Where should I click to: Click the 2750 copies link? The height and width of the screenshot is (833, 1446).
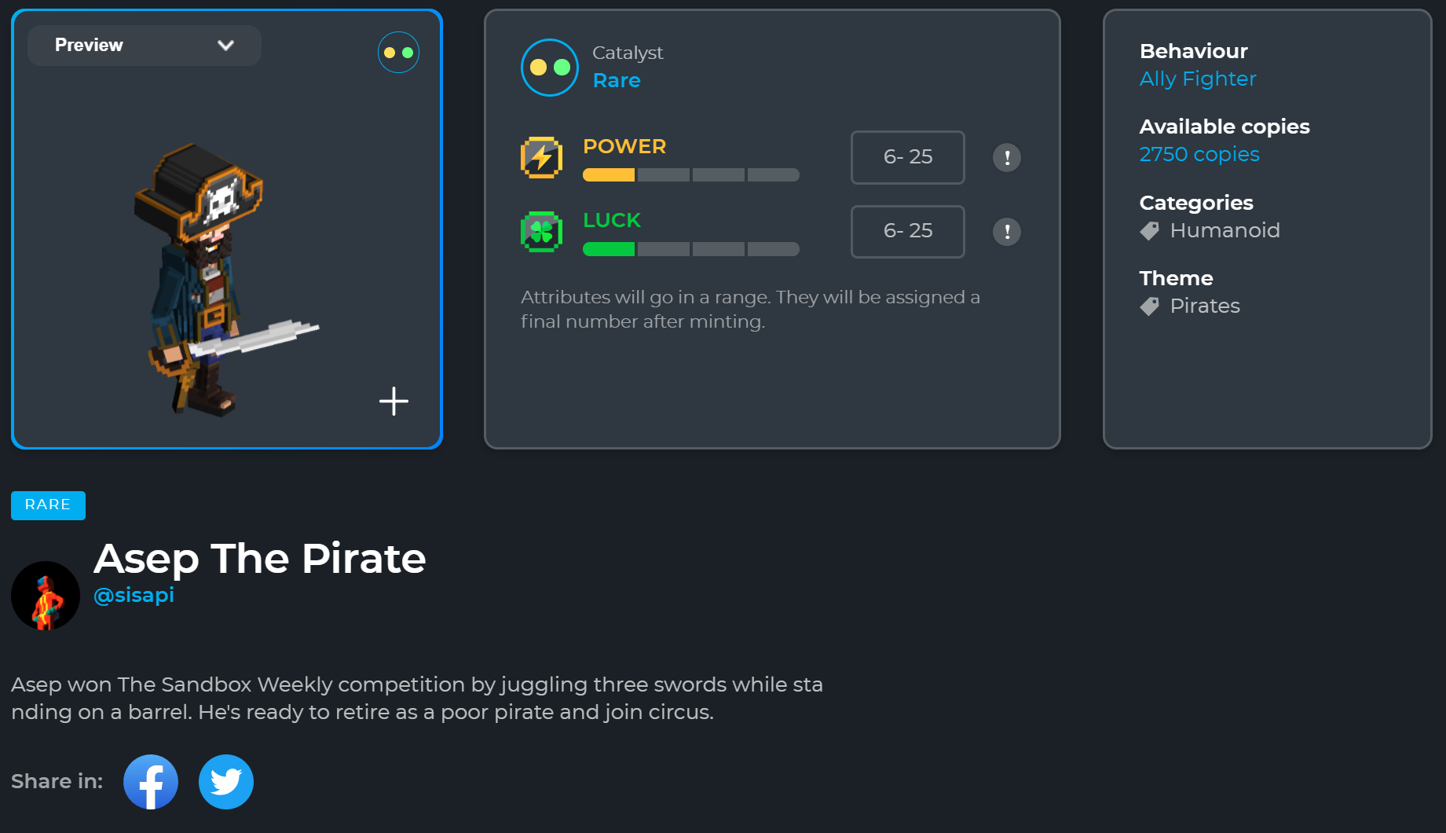click(1199, 154)
